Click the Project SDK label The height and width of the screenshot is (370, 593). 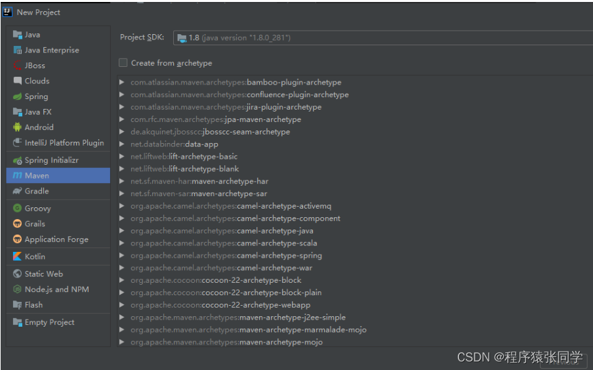tap(142, 37)
